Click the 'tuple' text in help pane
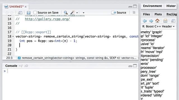This screenshot has height=100, width=179. coord(149,87)
